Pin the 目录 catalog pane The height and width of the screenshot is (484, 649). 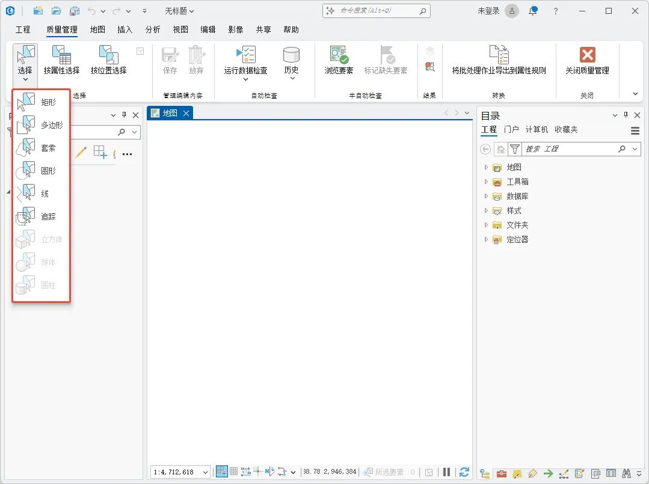tap(626, 115)
